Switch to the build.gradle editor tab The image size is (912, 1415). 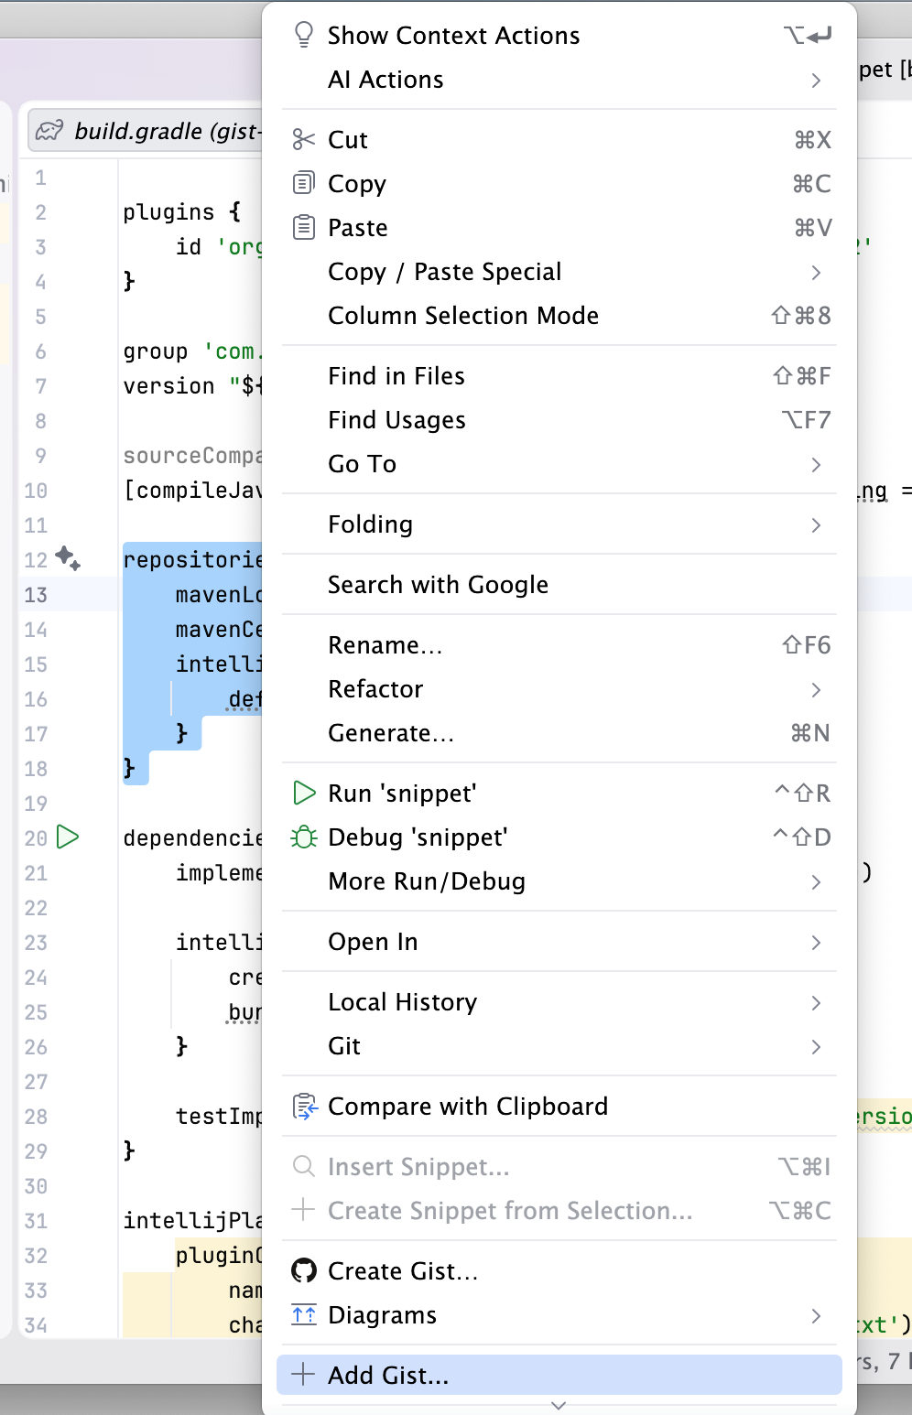click(147, 131)
